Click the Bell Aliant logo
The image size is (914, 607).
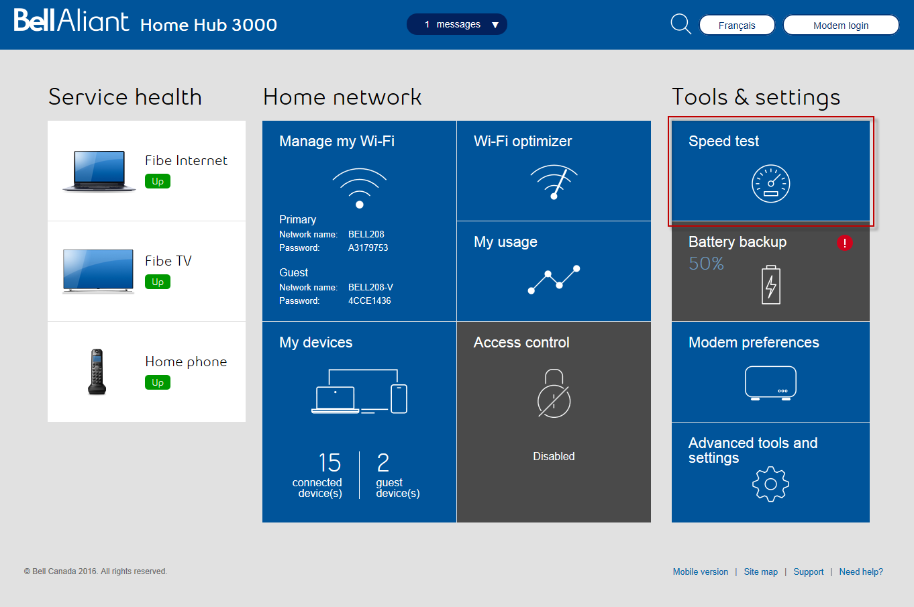point(71,21)
